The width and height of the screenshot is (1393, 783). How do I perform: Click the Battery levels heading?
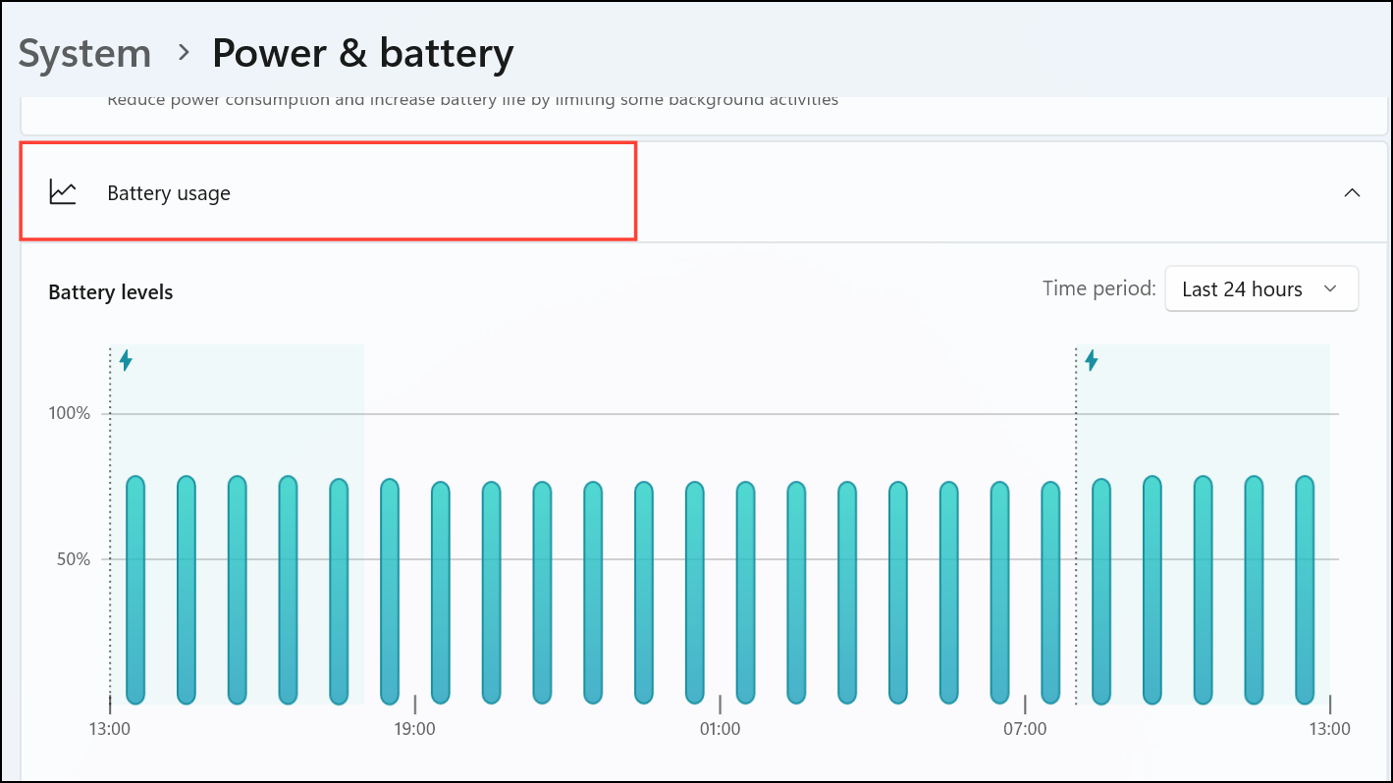pyautogui.click(x=111, y=292)
